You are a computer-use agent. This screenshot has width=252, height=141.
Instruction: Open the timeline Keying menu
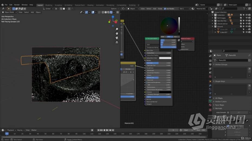point(21,130)
